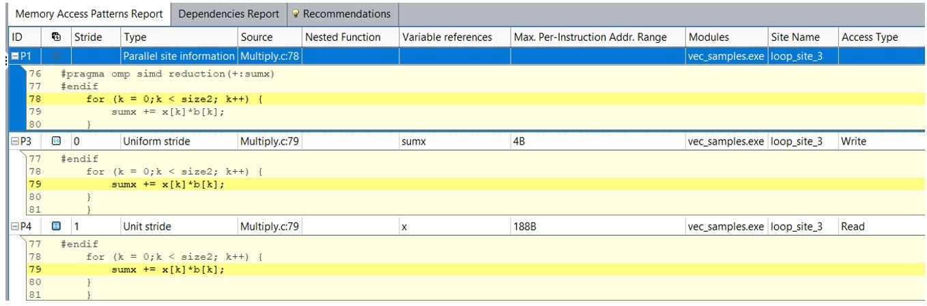Click the lightbulb icon on Recommendations tab
Viewport: 927px width, 306px height.
coord(296,14)
